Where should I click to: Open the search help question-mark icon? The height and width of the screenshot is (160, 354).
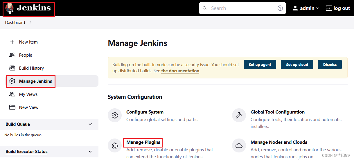pos(280,8)
